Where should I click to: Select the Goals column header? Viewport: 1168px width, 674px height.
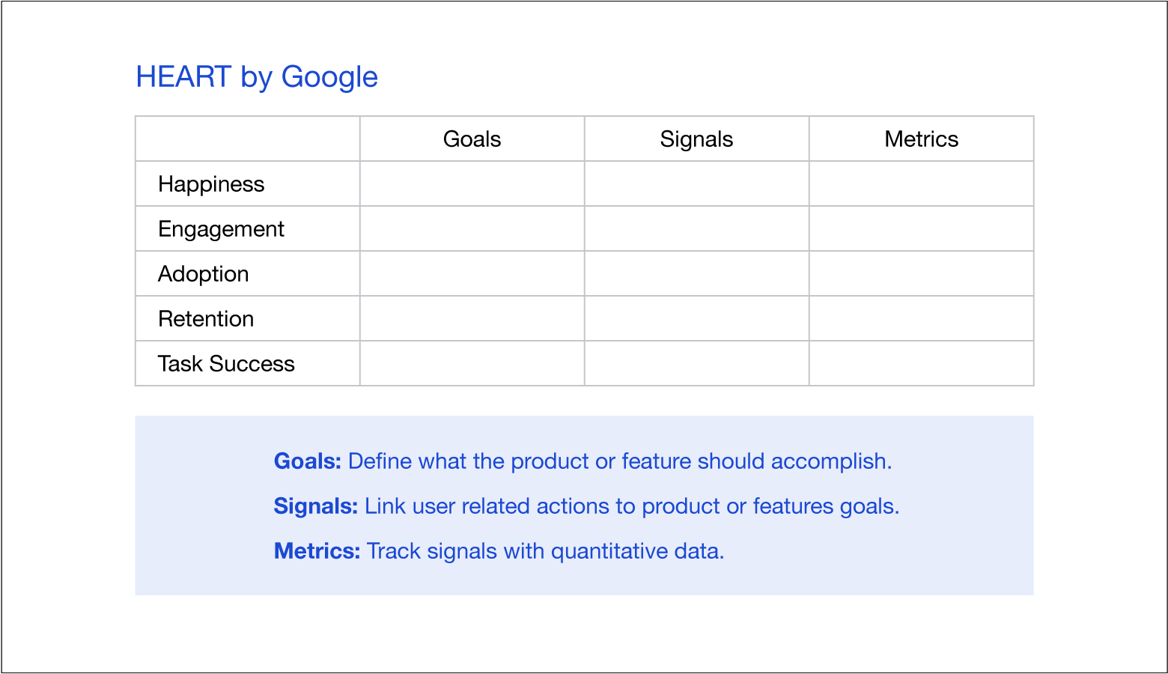tap(472, 139)
